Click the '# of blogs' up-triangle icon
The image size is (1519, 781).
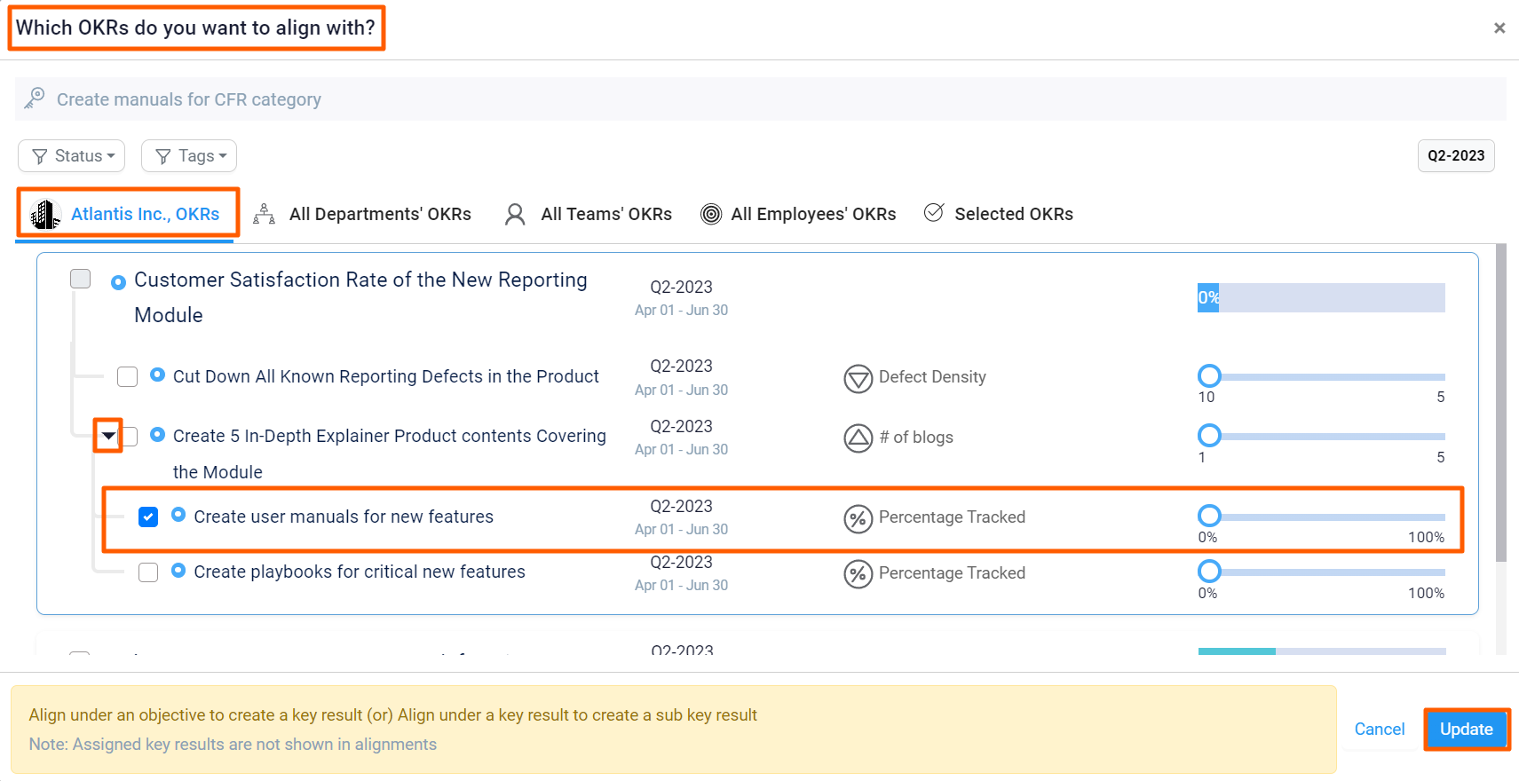tap(858, 438)
